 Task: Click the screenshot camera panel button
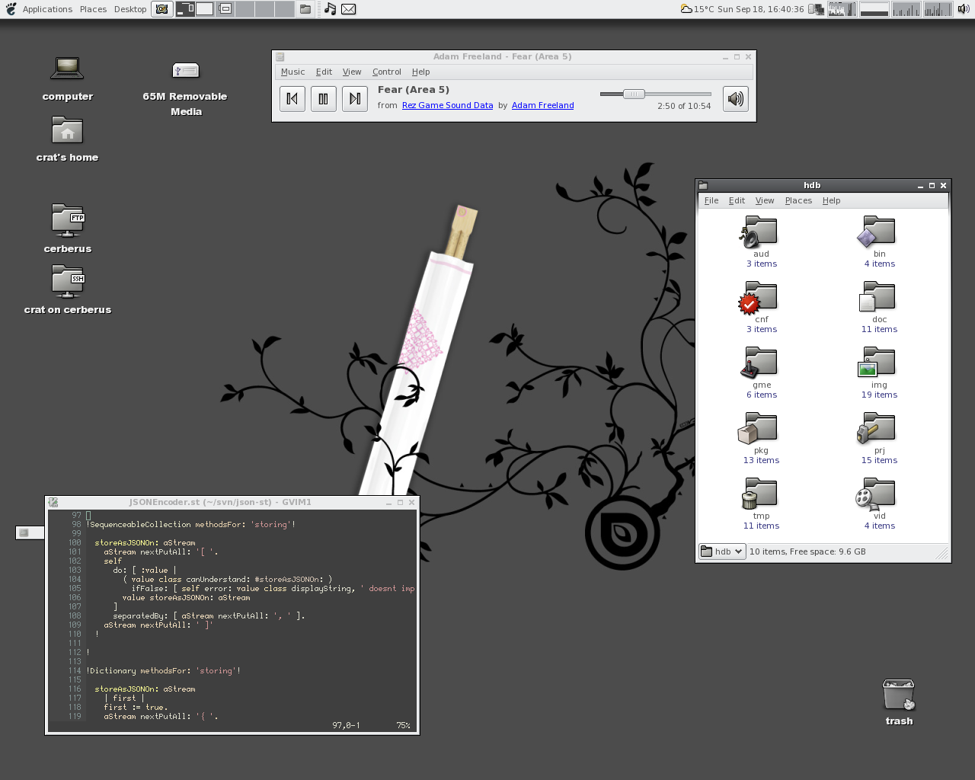pyautogui.click(x=161, y=9)
